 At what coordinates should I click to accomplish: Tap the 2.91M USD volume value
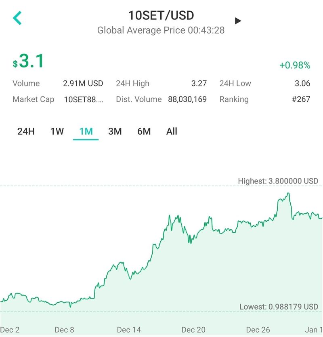[83, 84]
